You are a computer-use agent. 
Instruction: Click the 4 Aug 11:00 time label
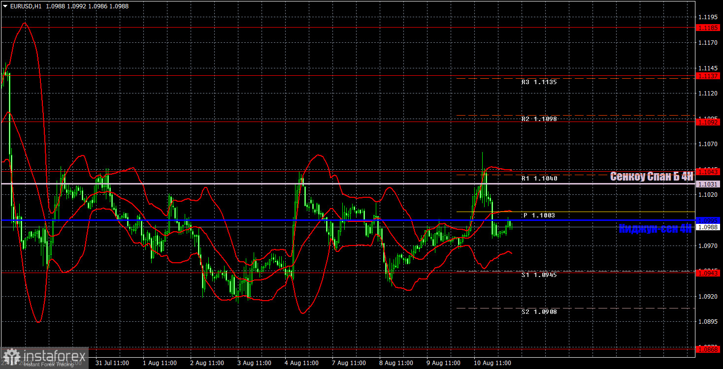[x=302, y=363]
